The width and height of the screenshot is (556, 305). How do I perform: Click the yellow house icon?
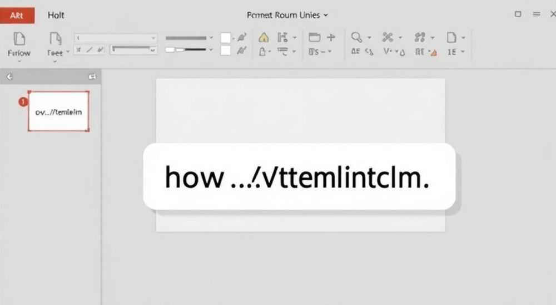coord(264,37)
